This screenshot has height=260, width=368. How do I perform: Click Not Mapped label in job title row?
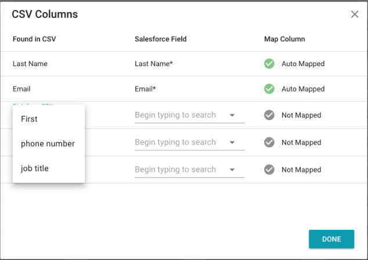tap(301, 169)
